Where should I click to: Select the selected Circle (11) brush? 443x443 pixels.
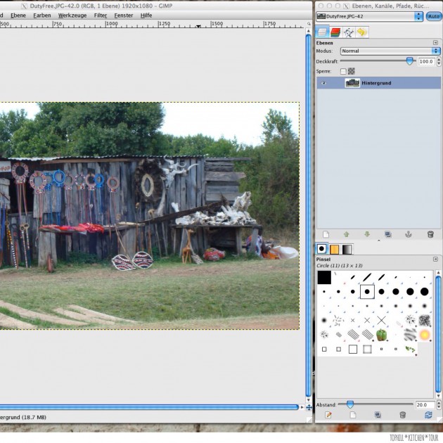click(x=367, y=292)
